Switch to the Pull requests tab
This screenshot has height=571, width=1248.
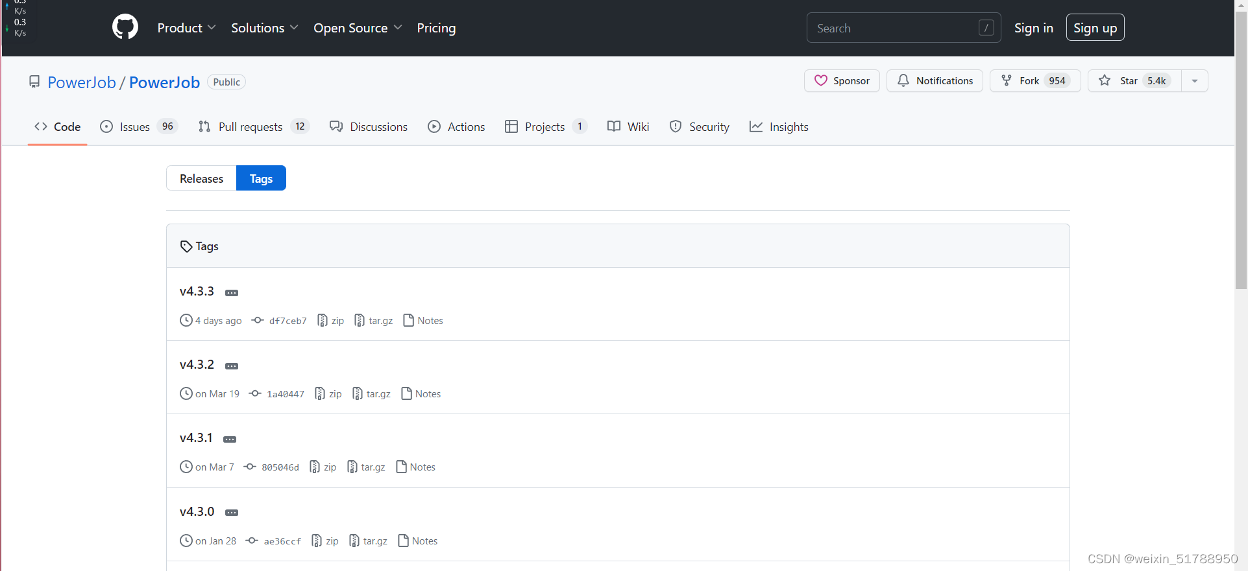[x=254, y=127]
